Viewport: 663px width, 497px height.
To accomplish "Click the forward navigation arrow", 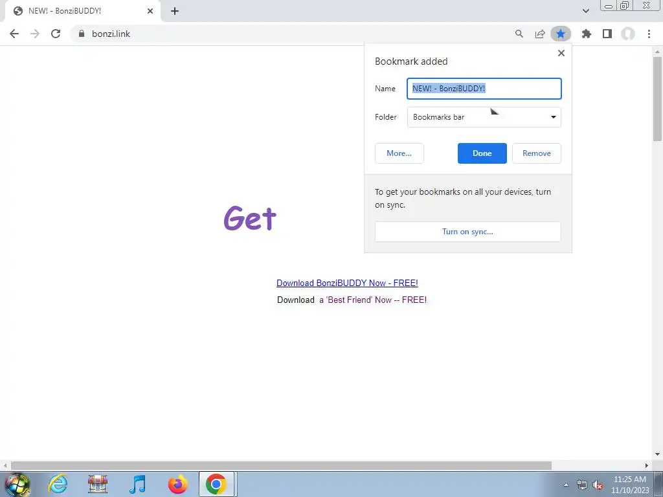I will tap(35, 34).
